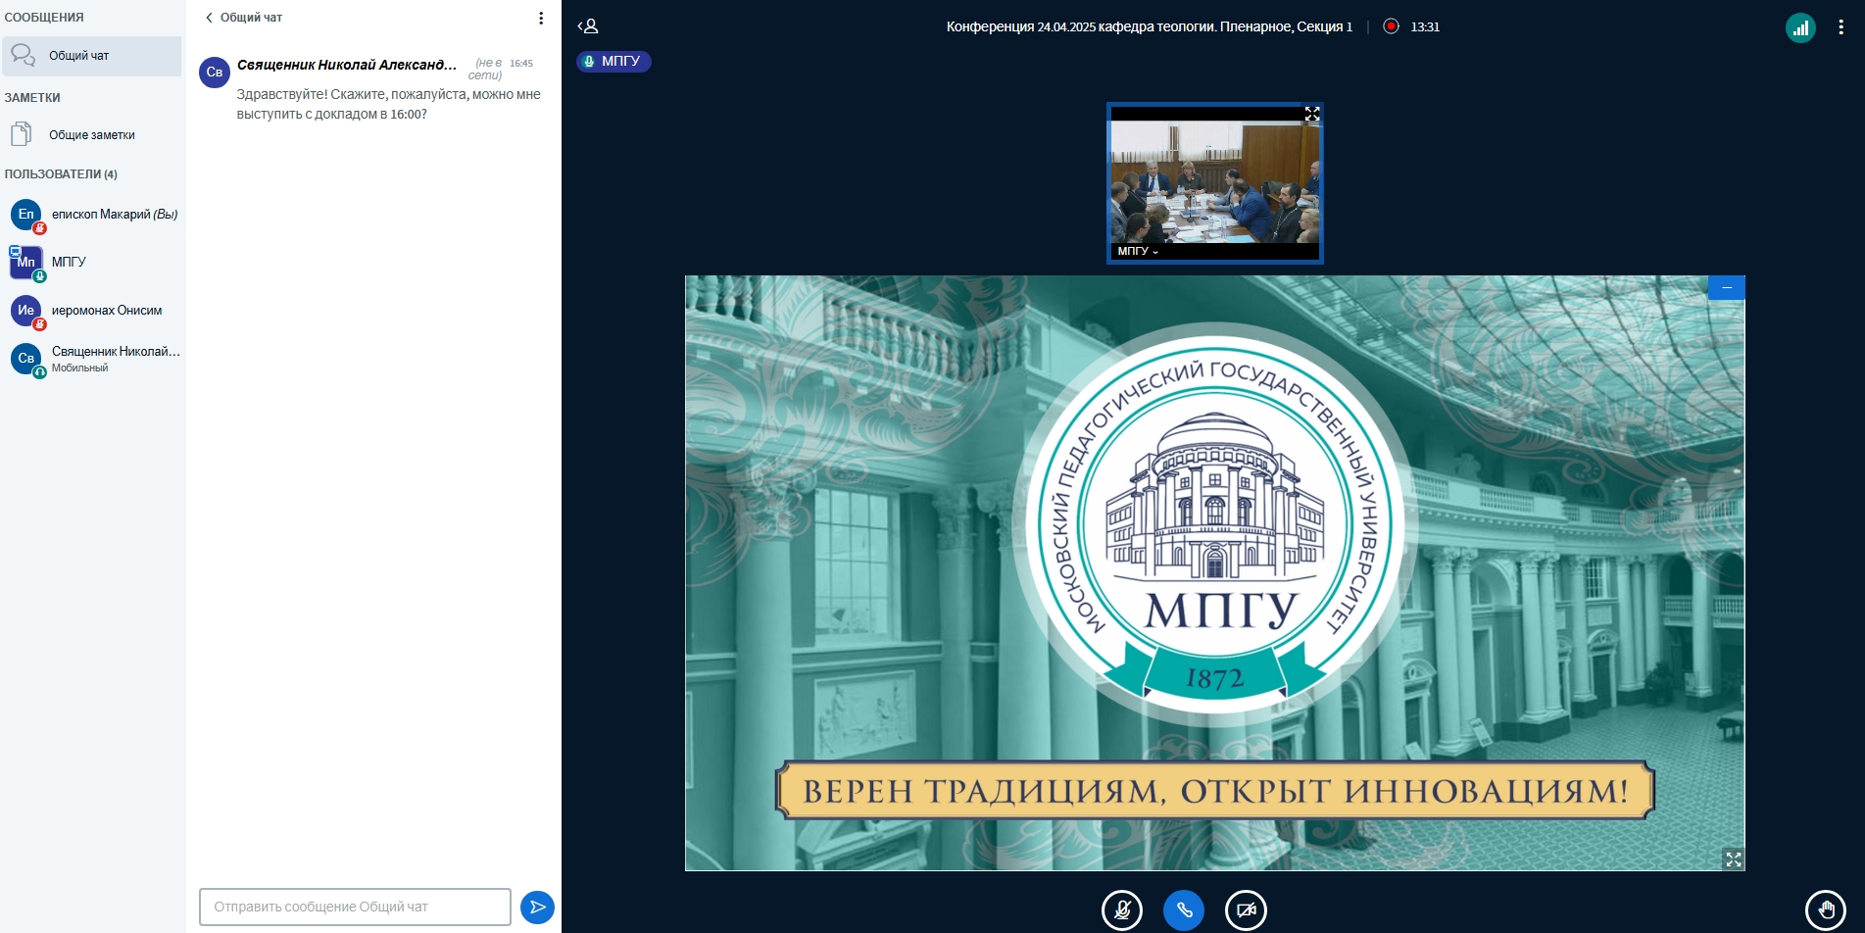
Task: Click the message timestamp 16:45
Action: click(521, 63)
